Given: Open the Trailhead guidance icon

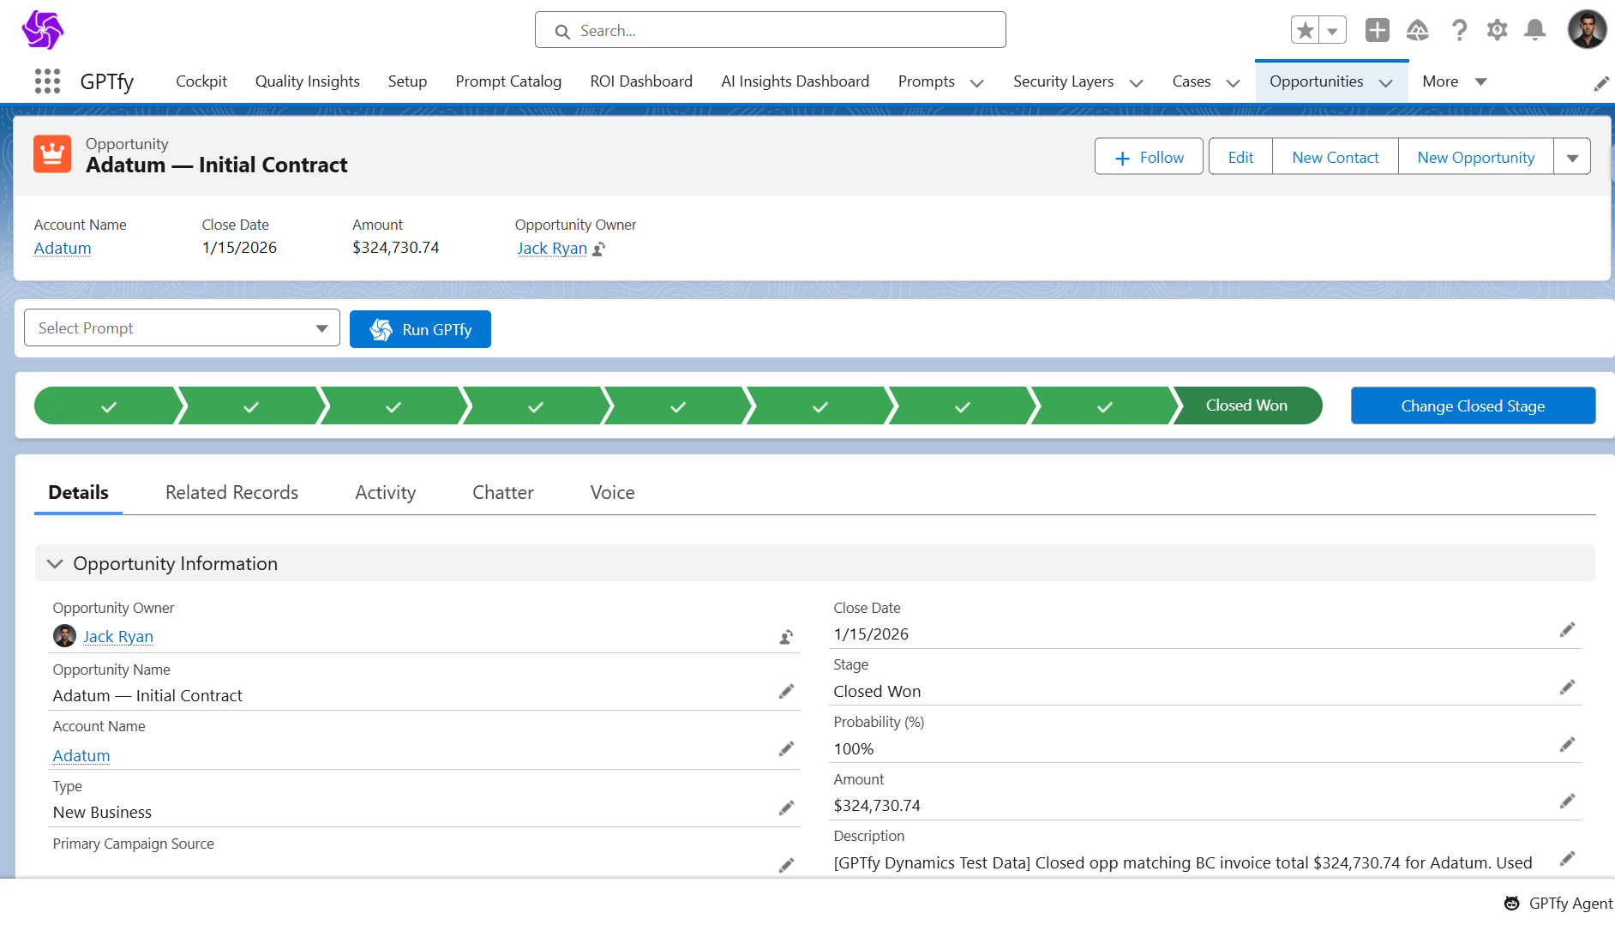Looking at the screenshot, I should pyautogui.click(x=1418, y=31).
